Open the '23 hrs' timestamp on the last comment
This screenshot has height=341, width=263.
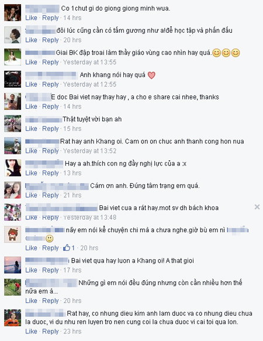(72, 332)
